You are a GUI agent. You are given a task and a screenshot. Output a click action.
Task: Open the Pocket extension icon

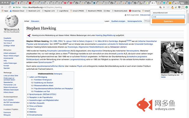(x=179, y=7)
